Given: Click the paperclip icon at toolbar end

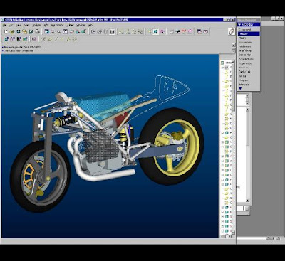Looking at the screenshot, I should pos(232,31).
